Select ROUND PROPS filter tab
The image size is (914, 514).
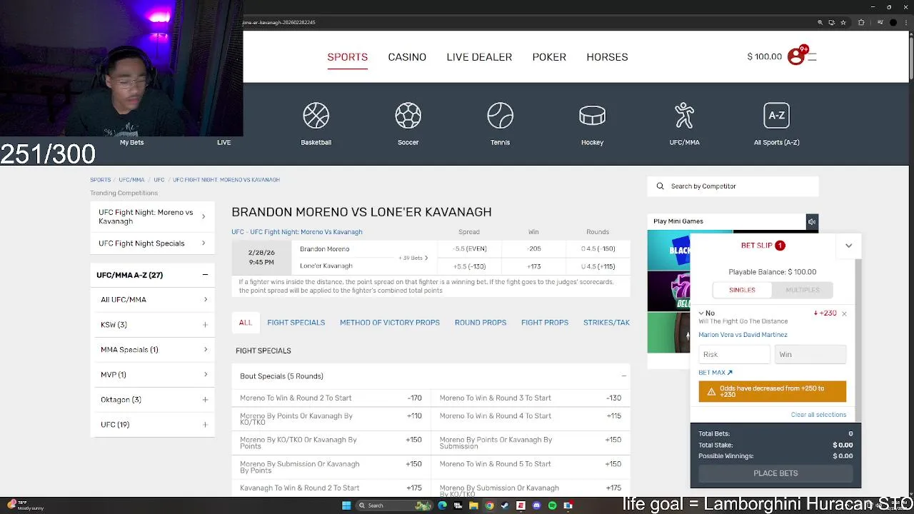(x=481, y=323)
